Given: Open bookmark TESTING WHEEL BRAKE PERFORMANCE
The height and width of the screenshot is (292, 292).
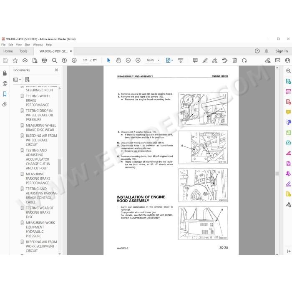Looking at the screenshot, I should pyautogui.click(x=38, y=101).
